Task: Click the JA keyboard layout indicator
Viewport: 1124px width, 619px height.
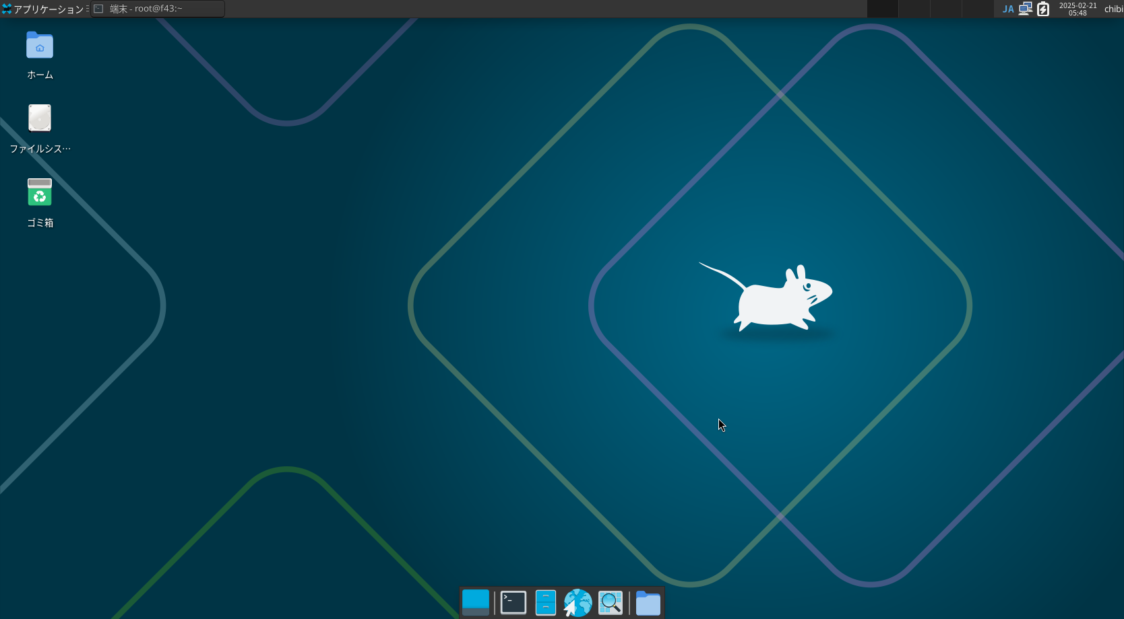Action: point(1007,9)
